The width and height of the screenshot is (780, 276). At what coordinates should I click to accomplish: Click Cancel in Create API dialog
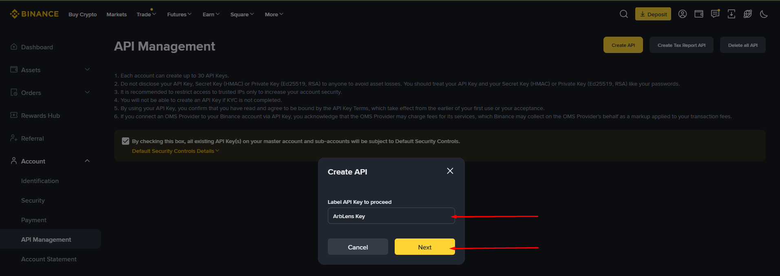click(358, 247)
